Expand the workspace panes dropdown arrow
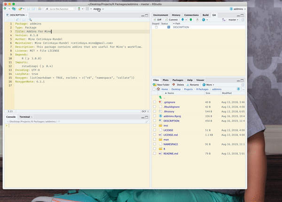The height and width of the screenshot is (202, 282). tap(91, 9)
